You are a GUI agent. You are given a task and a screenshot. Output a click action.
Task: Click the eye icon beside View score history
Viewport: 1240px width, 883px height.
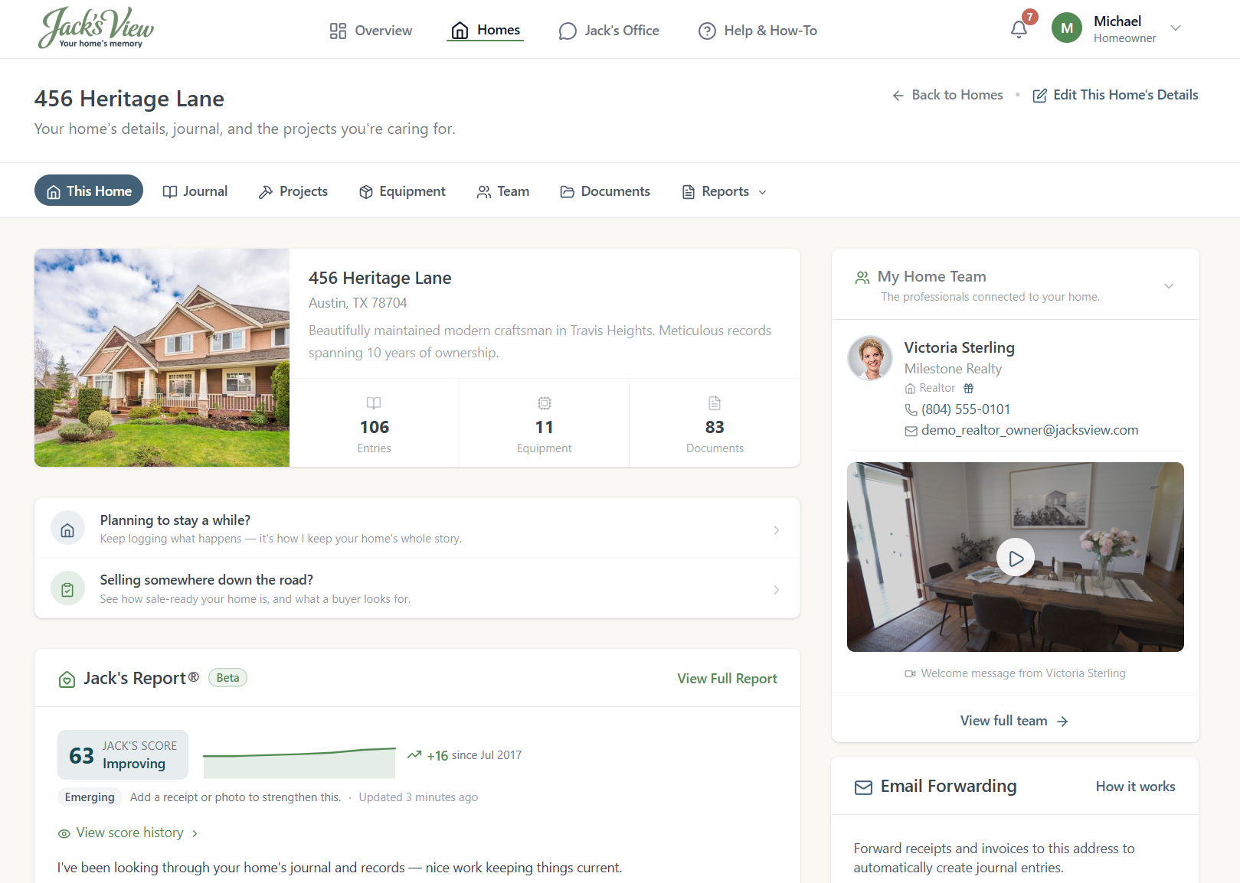64,833
